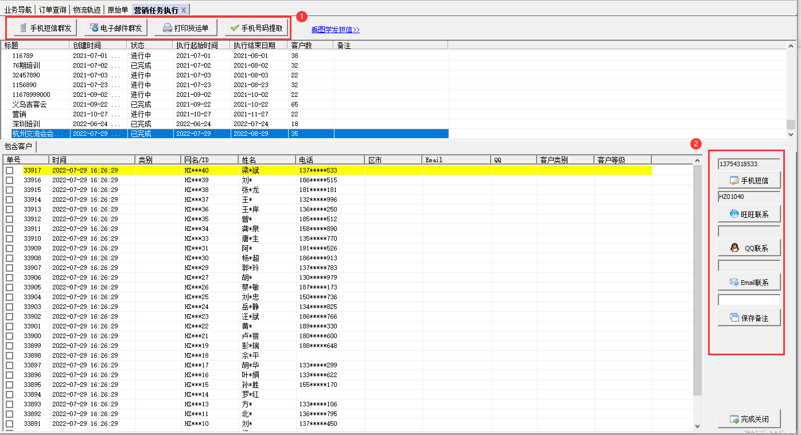The height and width of the screenshot is (435, 801).
Task: Close the 营销任务执行 tab with X
Action: pos(184,10)
